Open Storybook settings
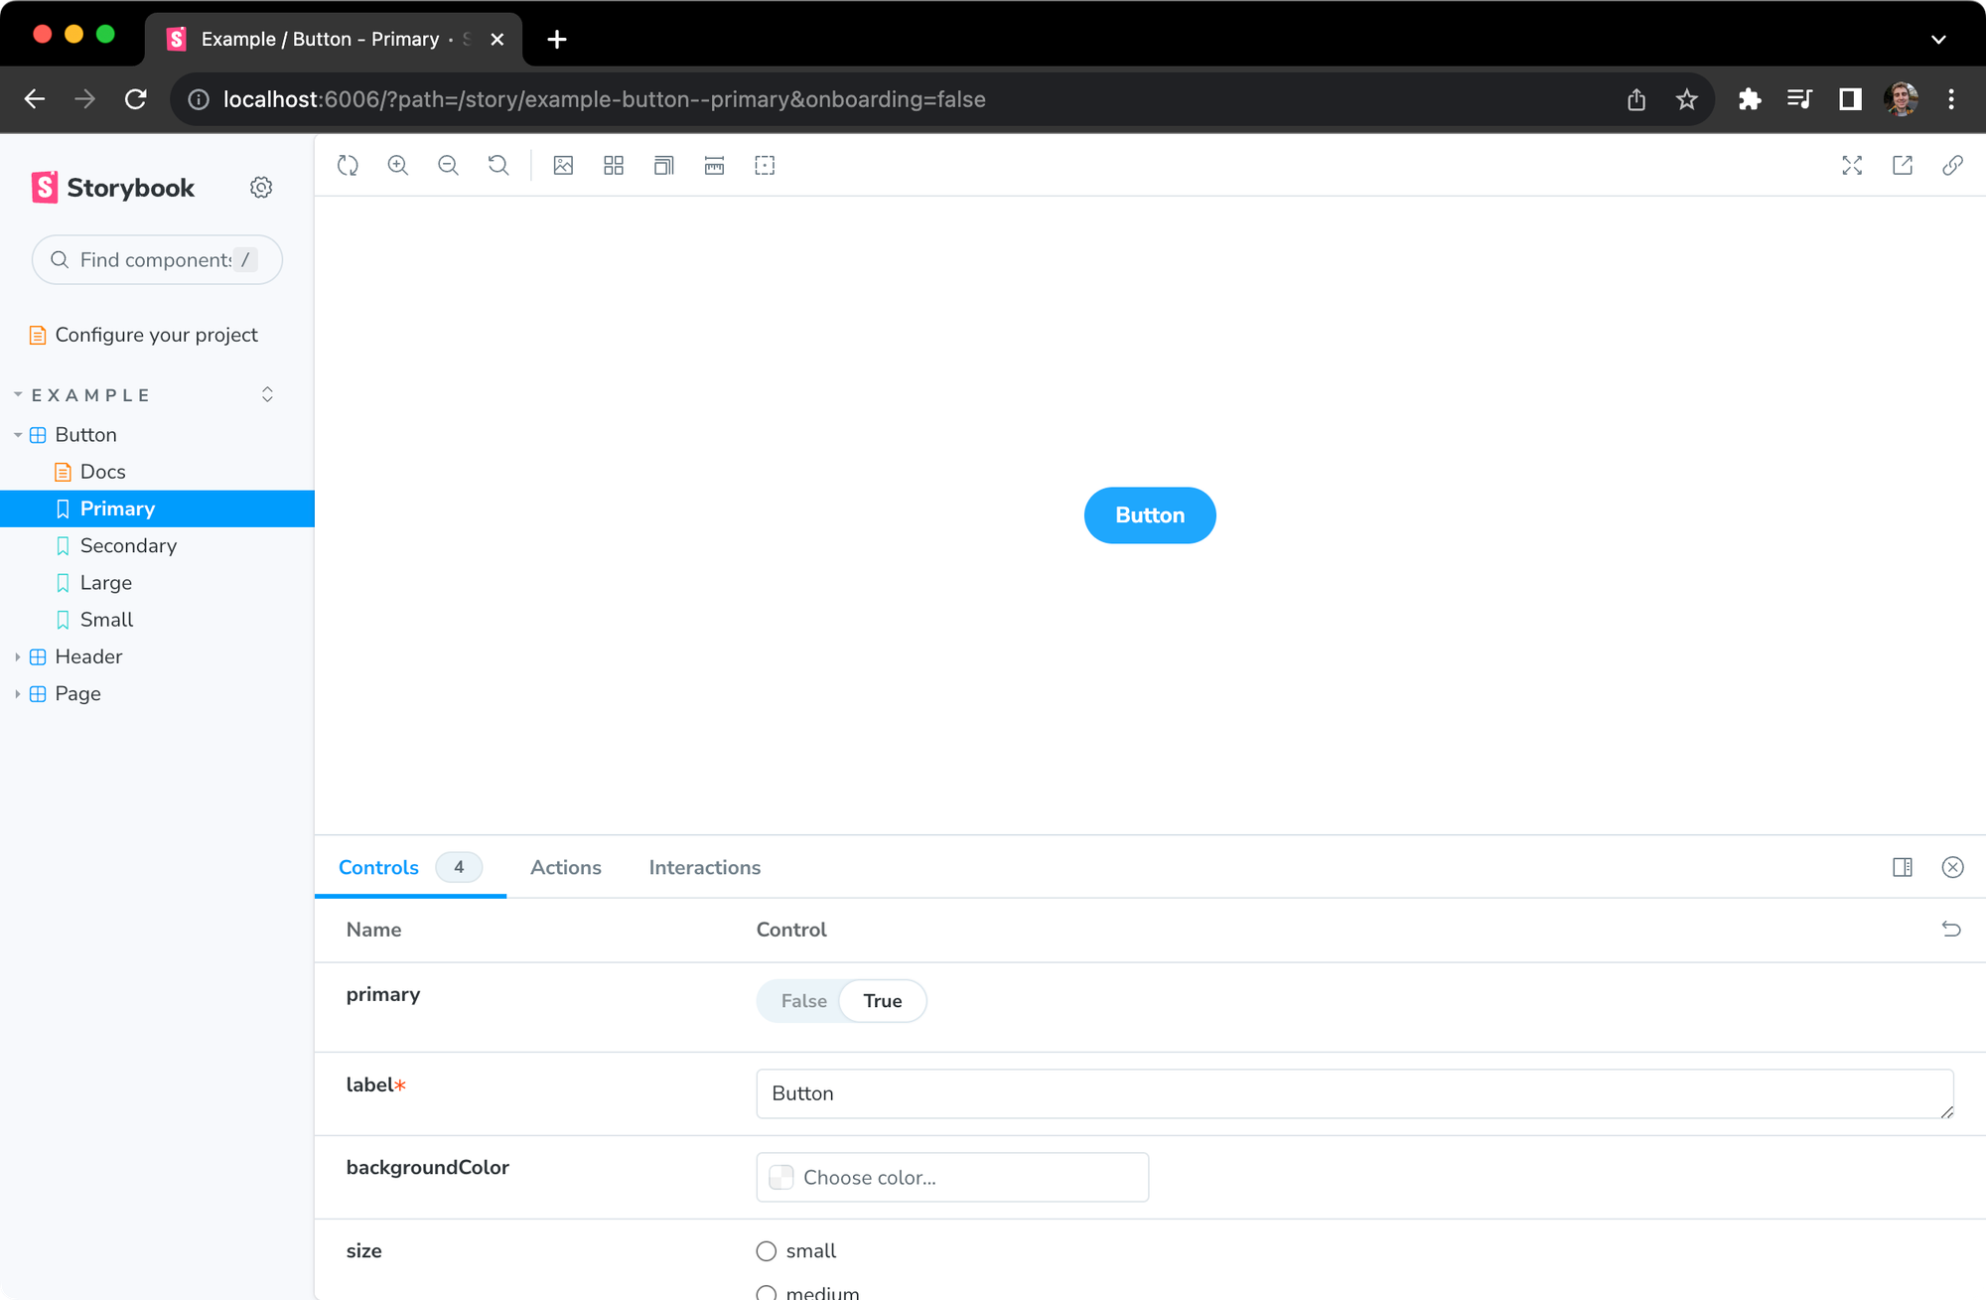The height and width of the screenshot is (1300, 1986). coord(261,187)
